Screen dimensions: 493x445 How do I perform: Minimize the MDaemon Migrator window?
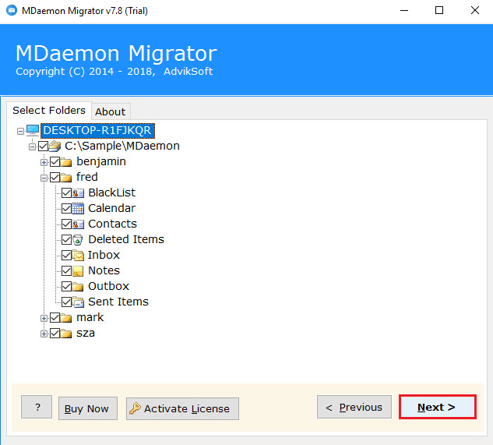click(x=404, y=10)
